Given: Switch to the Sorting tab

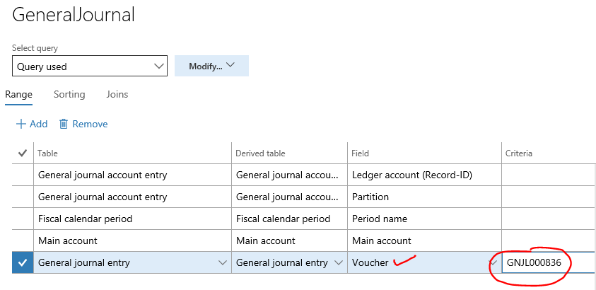Looking at the screenshot, I should pos(69,94).
